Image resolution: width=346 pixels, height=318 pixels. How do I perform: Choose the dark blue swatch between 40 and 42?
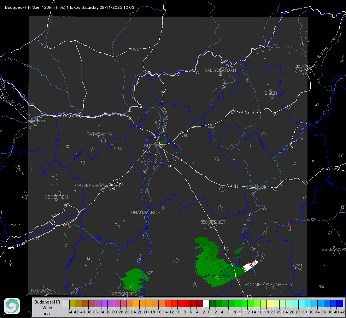[x=340, y=303]
